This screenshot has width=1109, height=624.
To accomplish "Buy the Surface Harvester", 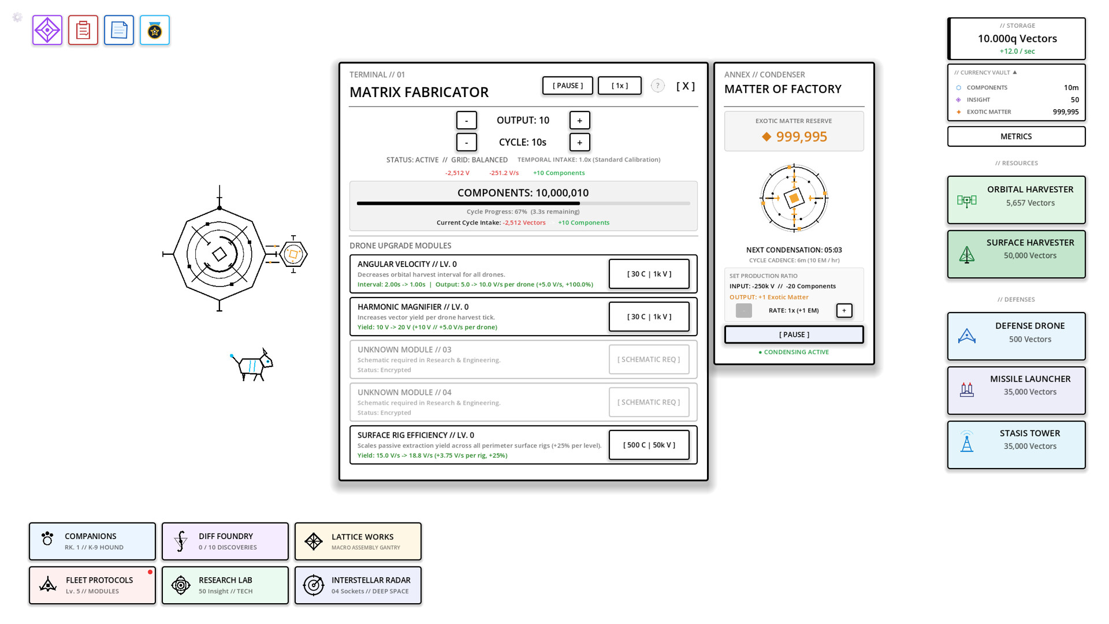I will pyautogui.click(x=1017, y=254).
